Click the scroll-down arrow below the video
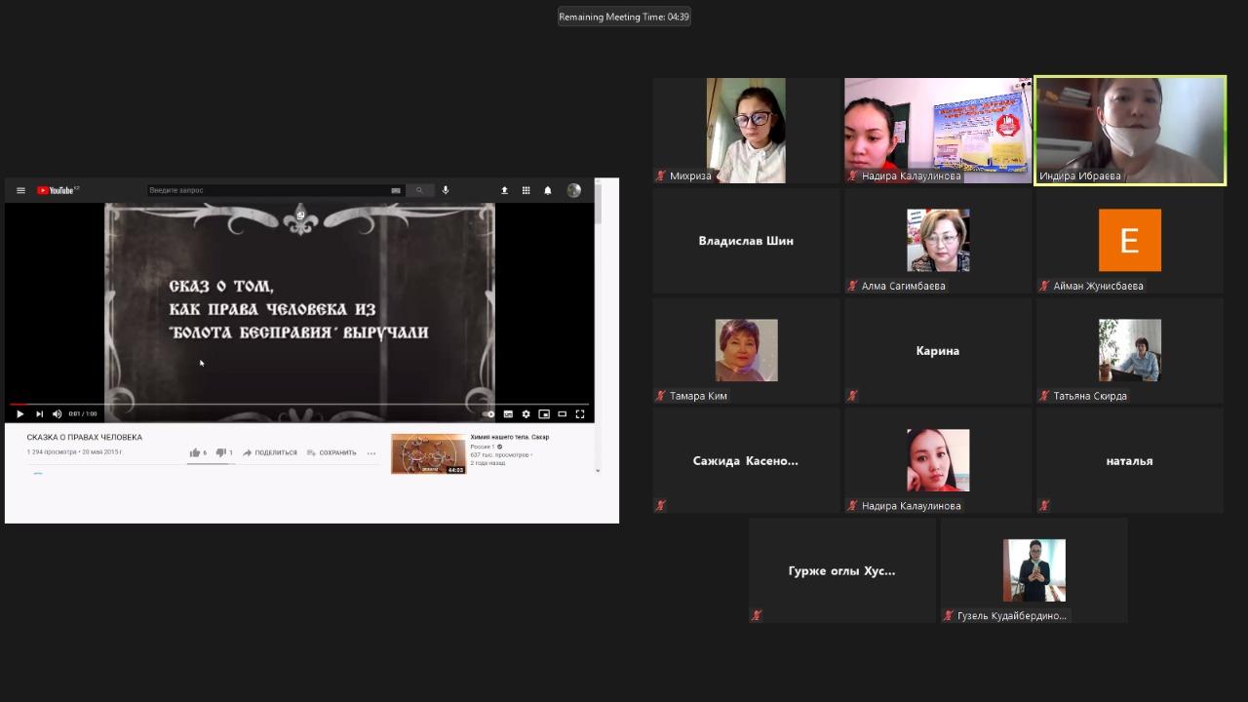 [x=598, y=471]
